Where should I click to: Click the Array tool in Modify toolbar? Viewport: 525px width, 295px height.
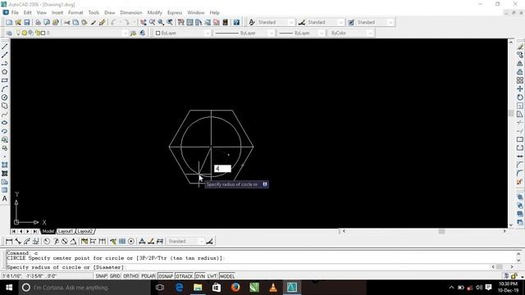519,80
